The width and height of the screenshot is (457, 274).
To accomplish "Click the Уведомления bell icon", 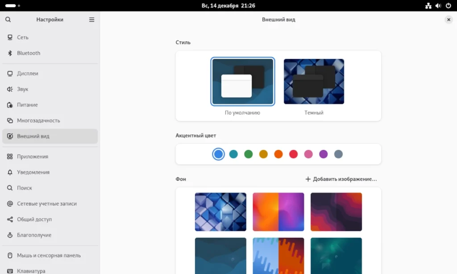I will 10,172.
